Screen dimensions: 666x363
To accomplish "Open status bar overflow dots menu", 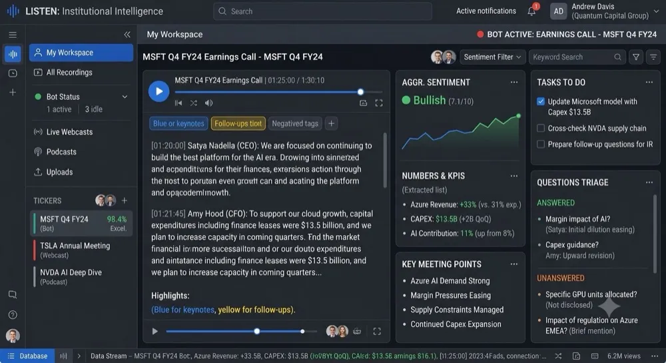I will pyautogui.click(x=654, y=356).
